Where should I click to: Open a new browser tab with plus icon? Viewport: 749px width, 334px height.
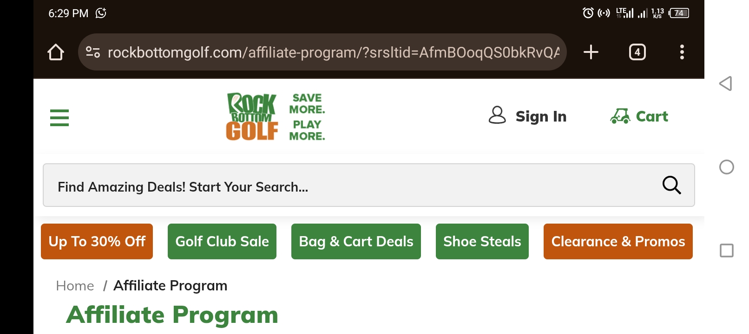pos(591,52)
